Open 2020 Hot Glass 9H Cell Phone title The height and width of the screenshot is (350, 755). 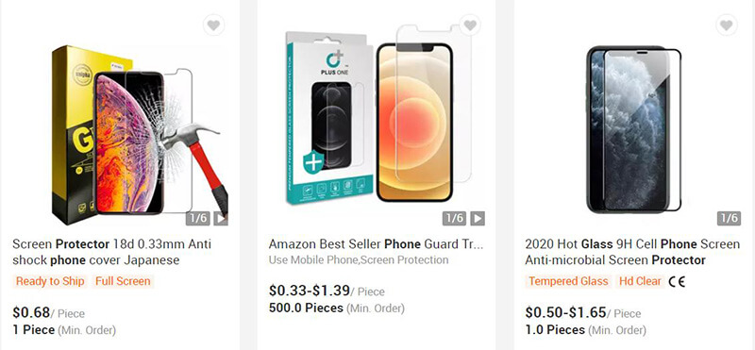click(x=632, y=252)
